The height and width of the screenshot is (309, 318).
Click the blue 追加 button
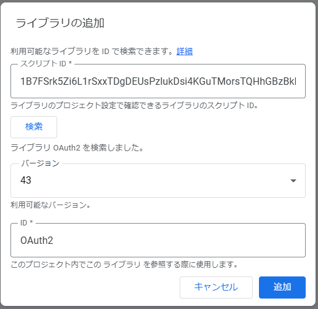click(282, 287)
